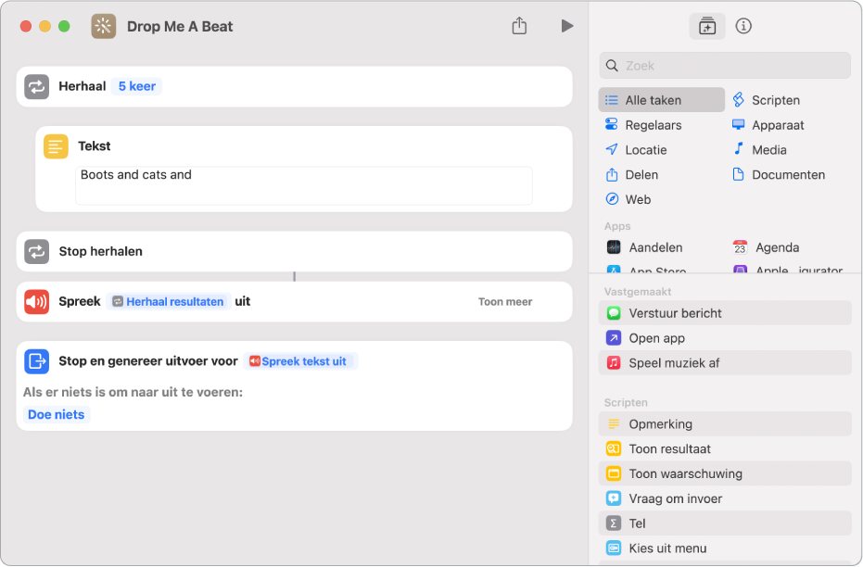The width and height of the screenshot is (863, 567).
Task: Change the '5 keer' repeat count
Action: point(136,86)
